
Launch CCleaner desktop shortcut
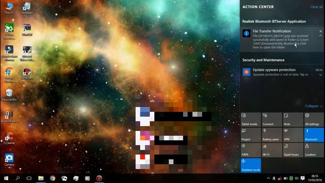coord(9,138)
